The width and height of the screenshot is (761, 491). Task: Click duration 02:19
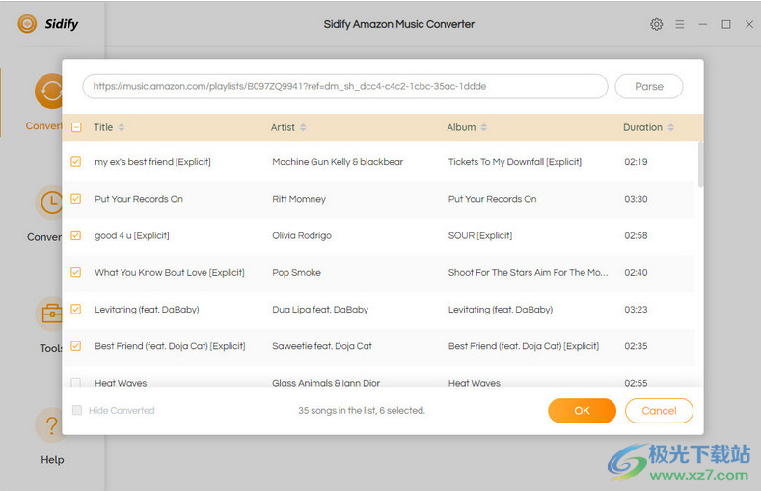[x=636, y=161]
